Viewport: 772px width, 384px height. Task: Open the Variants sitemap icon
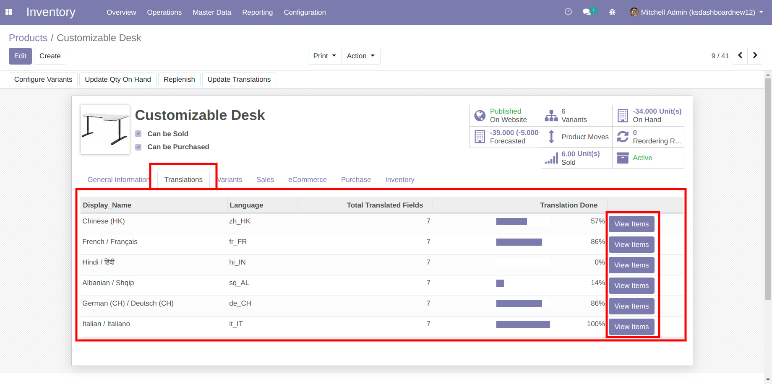coord(551,115)
